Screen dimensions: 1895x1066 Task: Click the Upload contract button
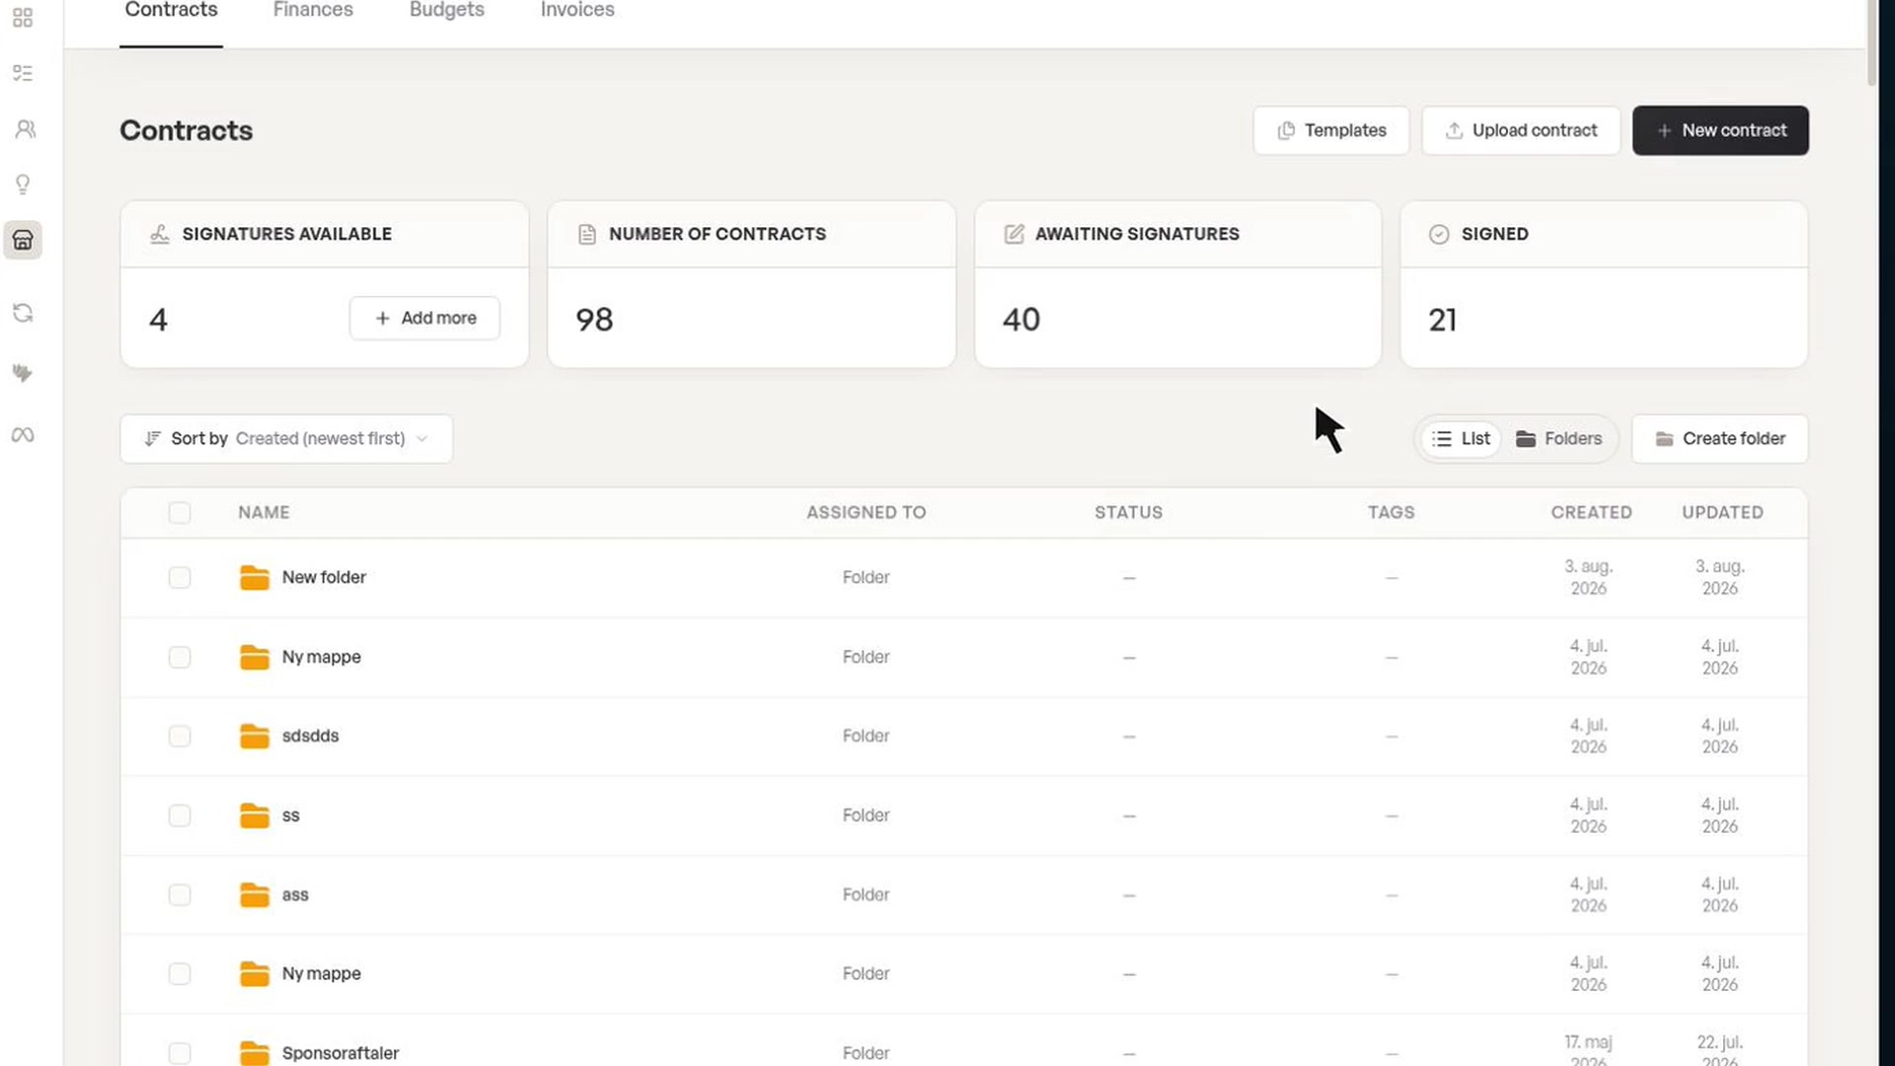pyautogui.click(x=1521, y=130)
